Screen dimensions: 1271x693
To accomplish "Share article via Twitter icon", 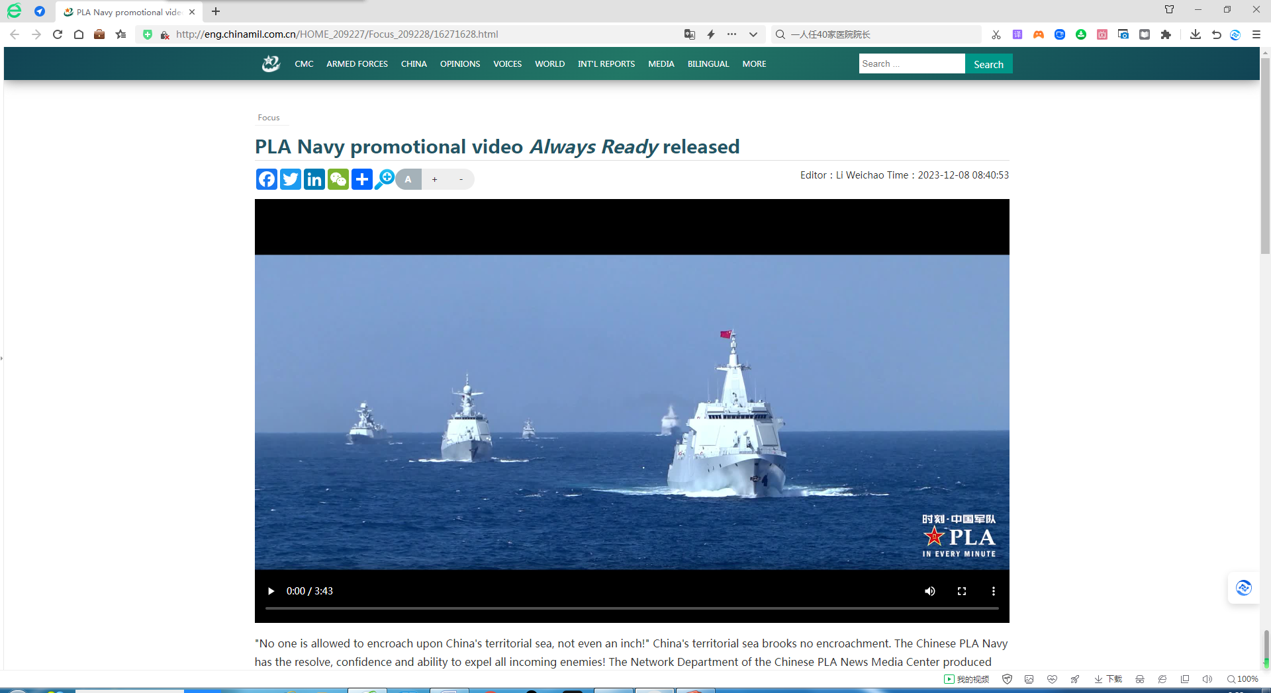I will [291, 179].
